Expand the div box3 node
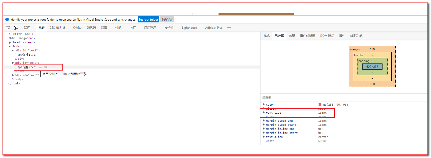The image size is (431, 158). [13, 75]
